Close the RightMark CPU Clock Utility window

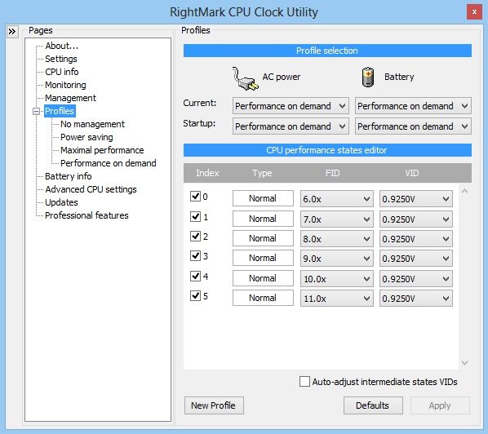(474, 11)
